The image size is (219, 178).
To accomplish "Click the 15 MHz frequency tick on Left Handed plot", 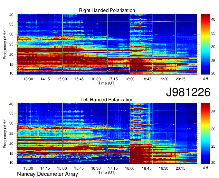I will tap(11, 153).
